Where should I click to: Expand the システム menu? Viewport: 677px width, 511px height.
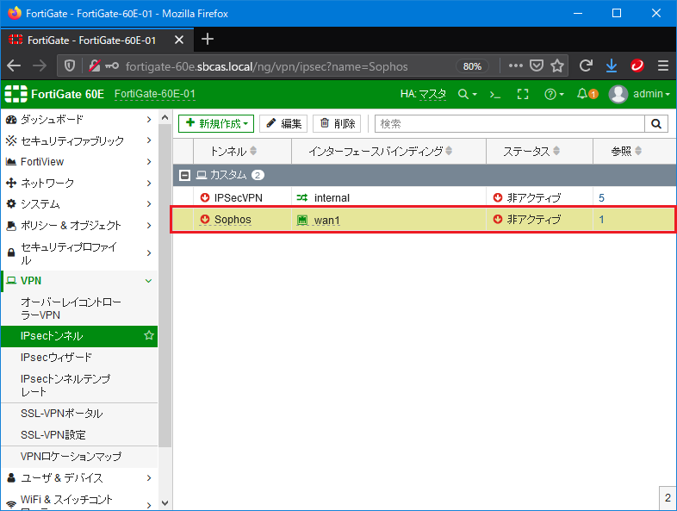click(79, 204)
